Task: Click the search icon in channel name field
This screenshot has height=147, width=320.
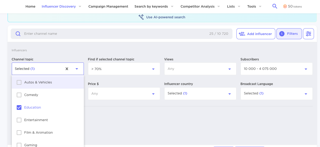Action: tap(18, 34)
